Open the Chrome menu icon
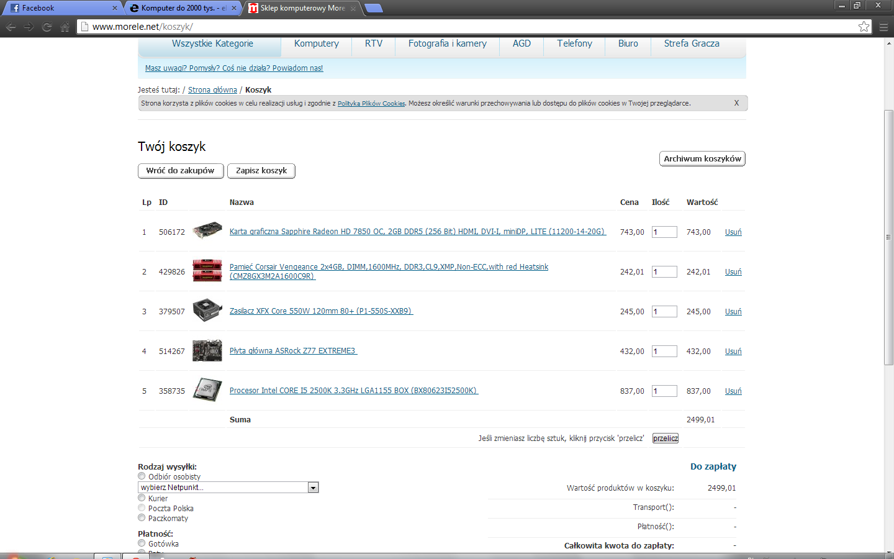Viewport: 894px width, 559px height. pyautogui.click(x=883, y=27)
